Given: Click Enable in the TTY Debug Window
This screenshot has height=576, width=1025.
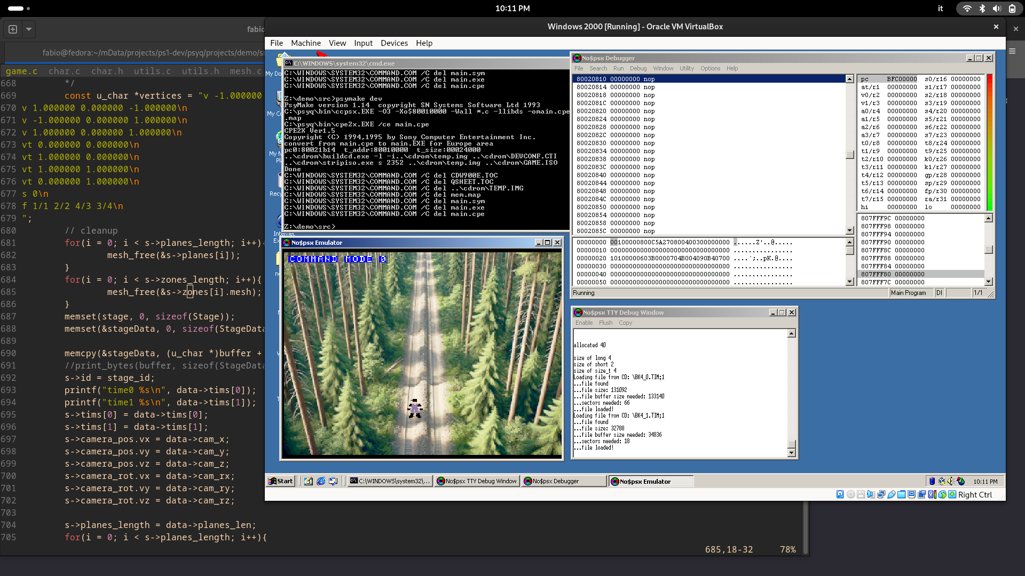Looking at the screenshot, I should click(x=584, y=323).
